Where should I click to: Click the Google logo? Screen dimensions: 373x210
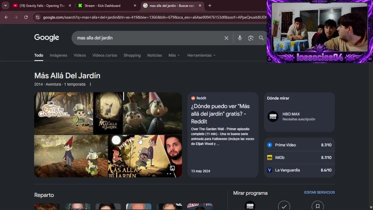[x=47, y=38]
